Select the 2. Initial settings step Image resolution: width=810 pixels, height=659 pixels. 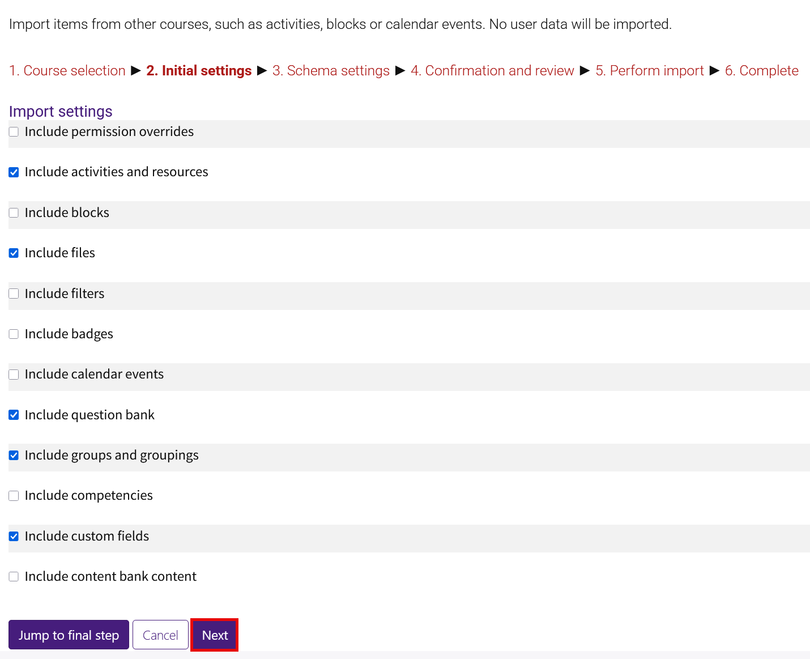tap(199, 71)
